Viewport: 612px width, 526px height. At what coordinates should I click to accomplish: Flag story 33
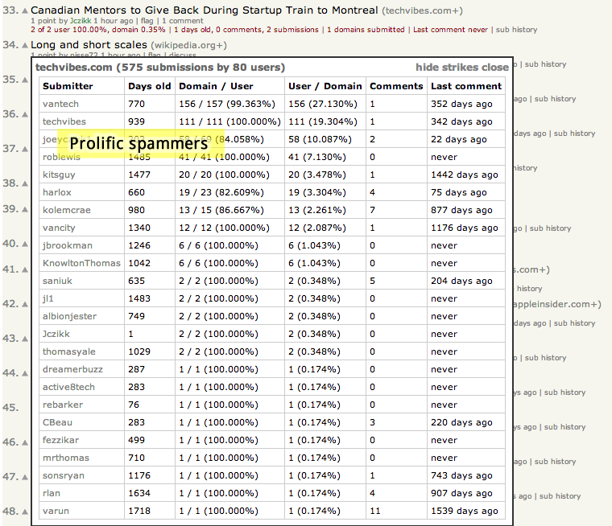[147, 21]
